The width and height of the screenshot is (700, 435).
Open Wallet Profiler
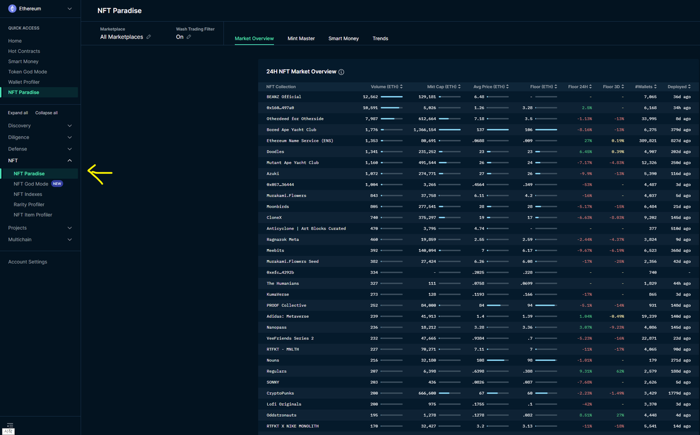(x=24, y=82)
